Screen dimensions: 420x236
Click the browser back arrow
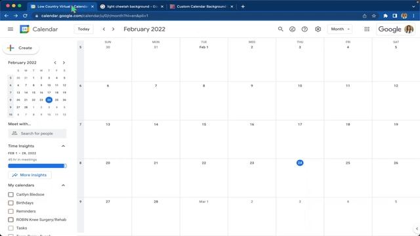coord(6,16)
